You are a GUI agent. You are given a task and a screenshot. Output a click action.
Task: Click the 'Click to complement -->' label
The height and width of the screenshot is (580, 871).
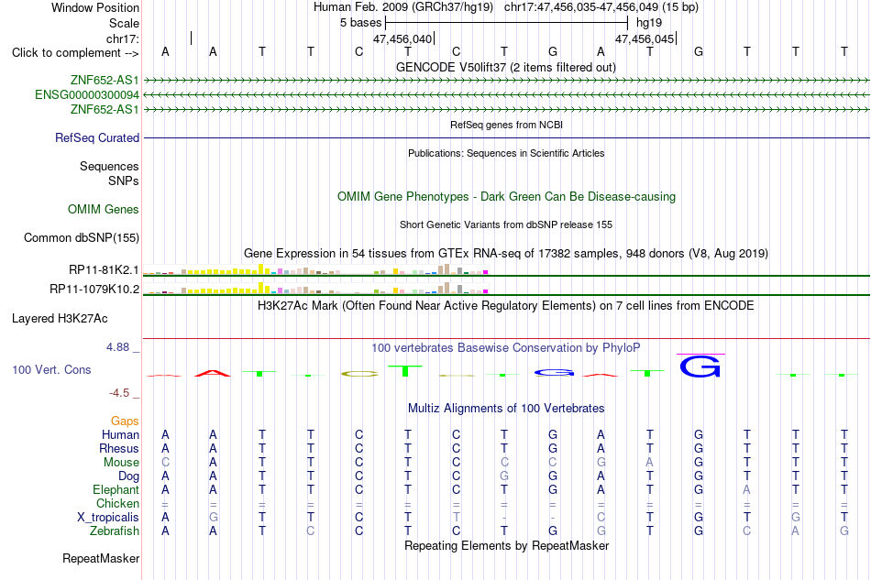click(x=75, y=53)
